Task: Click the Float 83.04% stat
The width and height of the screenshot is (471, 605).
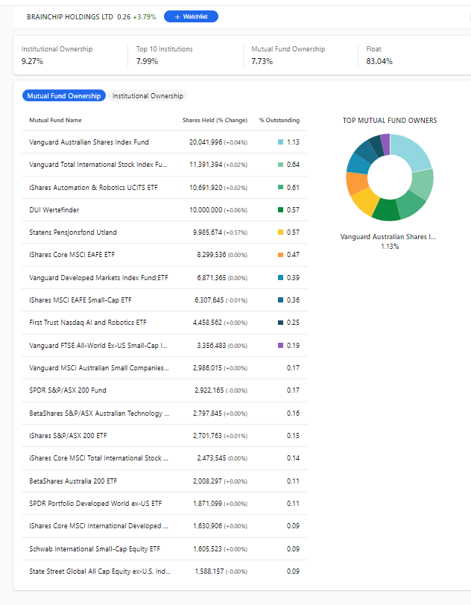Action: [379, 55]
